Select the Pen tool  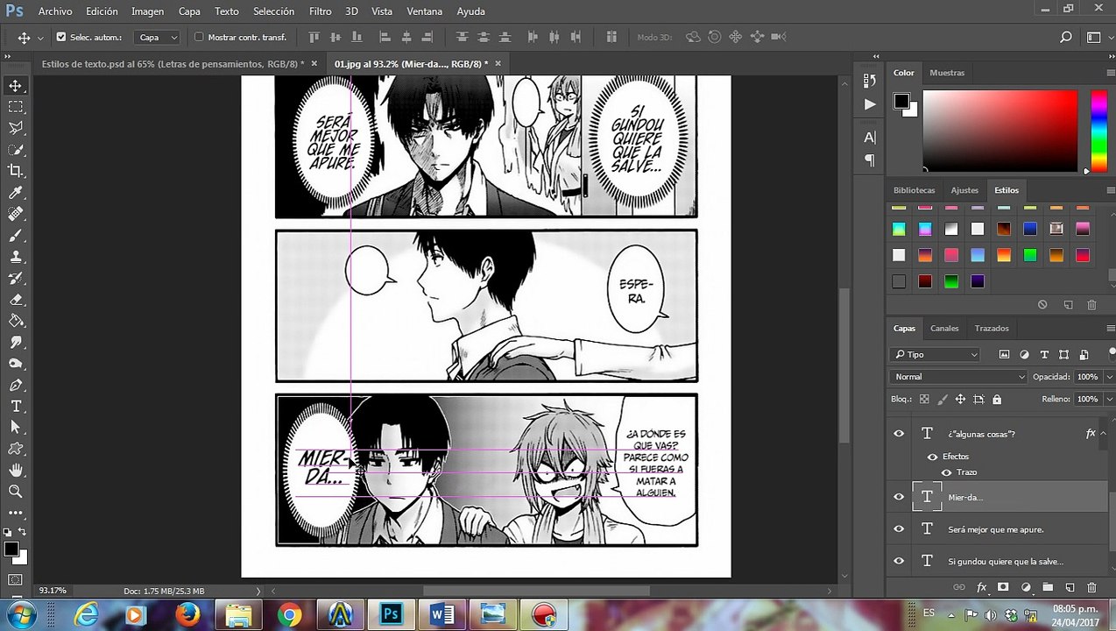click(16, 386)
